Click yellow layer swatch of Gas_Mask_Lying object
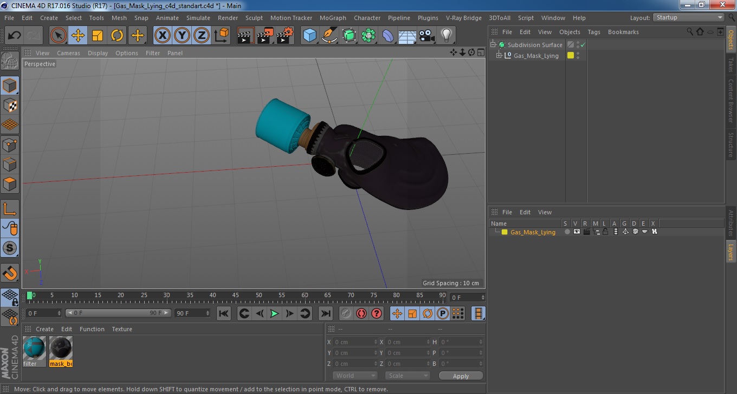Screen dimensions: 737x394 coord(570,55)
